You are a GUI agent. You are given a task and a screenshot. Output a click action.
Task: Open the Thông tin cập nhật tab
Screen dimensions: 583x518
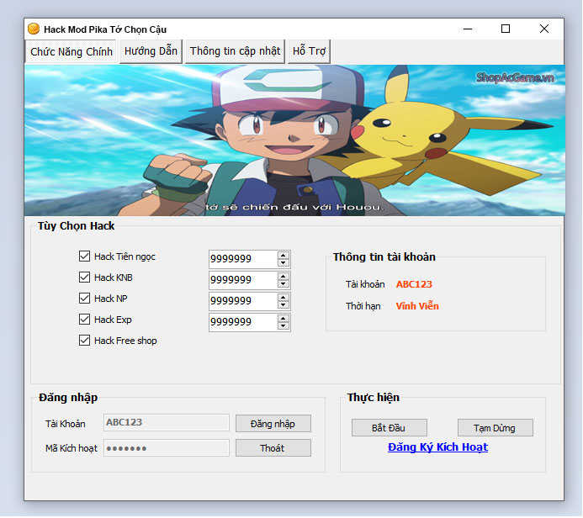[x=235, y=51]
